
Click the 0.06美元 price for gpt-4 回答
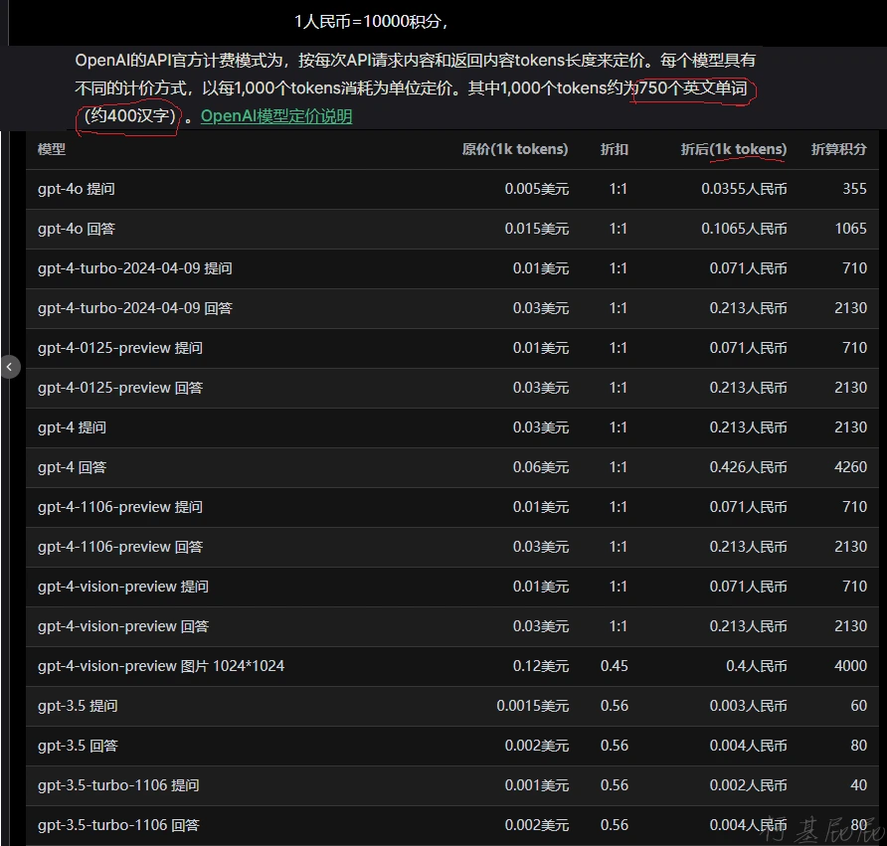pyautogui.click(x=541, y=467)
